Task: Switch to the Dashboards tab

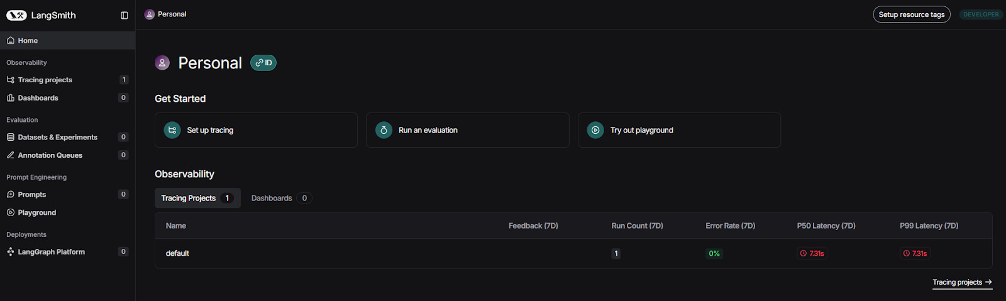Action: [281, 198]
